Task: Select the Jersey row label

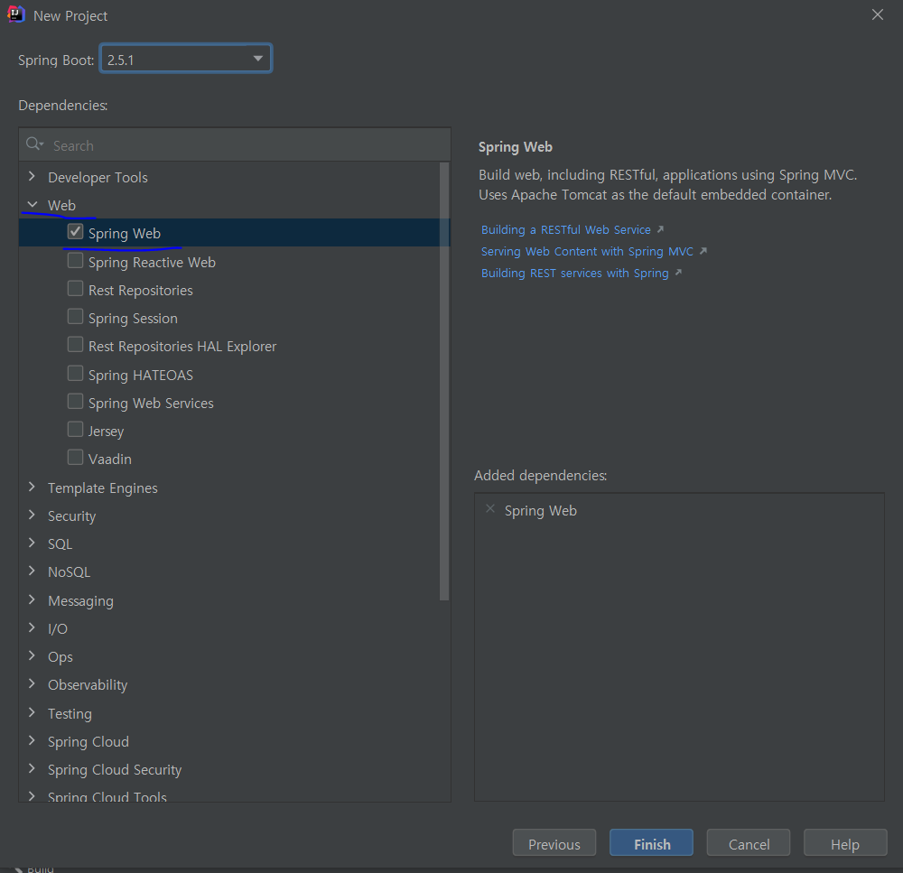Action: point(106,432)
